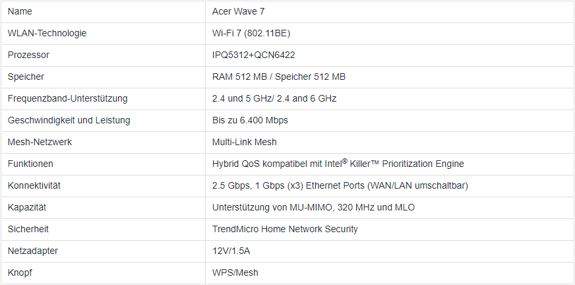The height and width of the screenshot is (285, 575).
Task: Select the 'Bis zu 6.400 Mbps' value
Action: coord(250,120)
